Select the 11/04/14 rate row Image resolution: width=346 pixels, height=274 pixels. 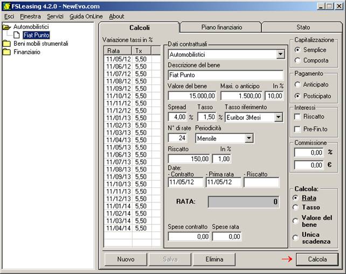pyautogui.click(x=132, y=228)
